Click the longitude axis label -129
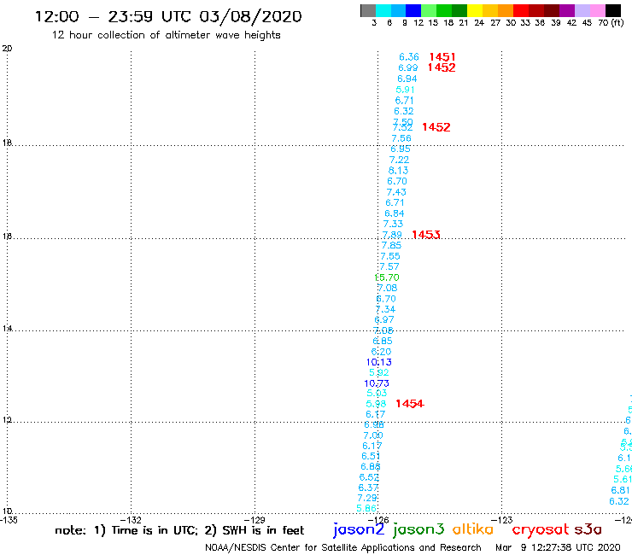The image size is (632, 555). point(255,520)
